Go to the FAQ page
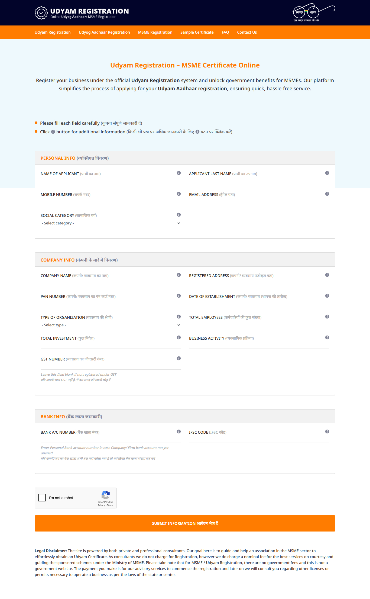This screenshot has height=599, width=370. tap(225, 32)
